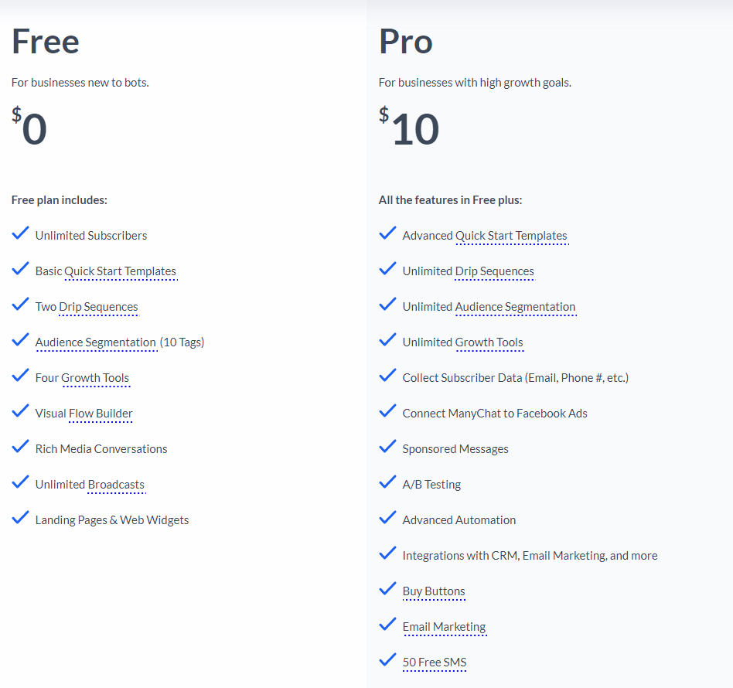
Task: Click the 50 Free SMS link
Action: click(435, 662)
